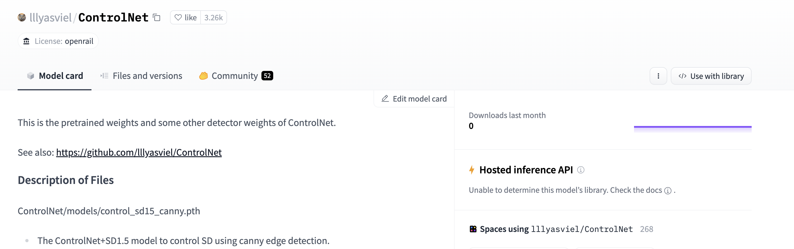Viewport: 794px width, 249px height.
Task: Expand Use with library options
Action: [711, 76]
